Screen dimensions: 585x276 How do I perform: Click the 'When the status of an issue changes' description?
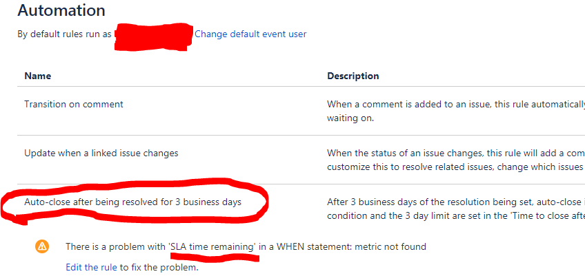456,153
